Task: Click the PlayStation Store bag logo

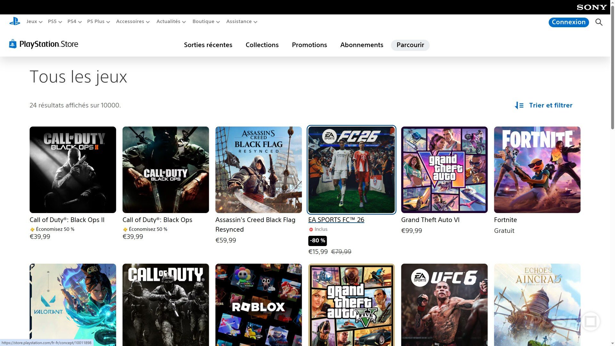Action: tap(13, 44)
